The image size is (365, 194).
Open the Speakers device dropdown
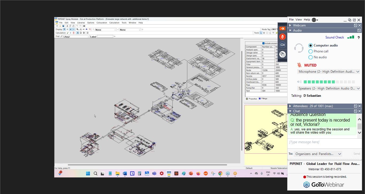point(329,88)
